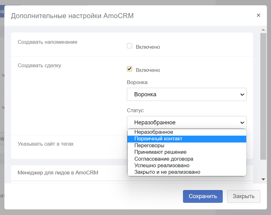271x215 pixels.
Task: Click the chevron arrow of Статус select
Action: tap(242, 122)
